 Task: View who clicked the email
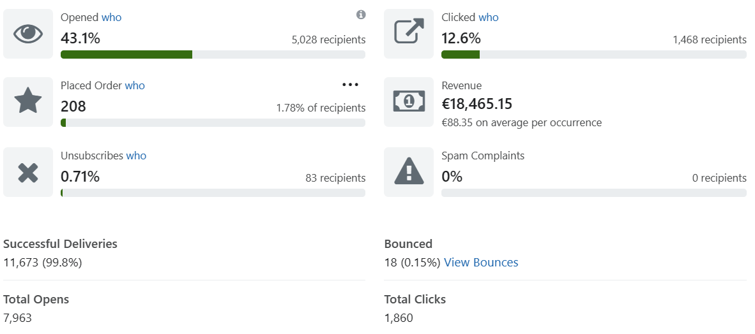coord(489,18)
